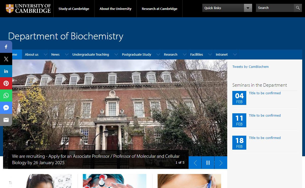
Task: Go to previous carousel slide
Action: click(195, 163)
